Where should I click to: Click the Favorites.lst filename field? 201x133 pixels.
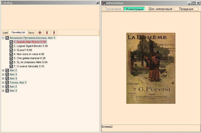[18, 32]
